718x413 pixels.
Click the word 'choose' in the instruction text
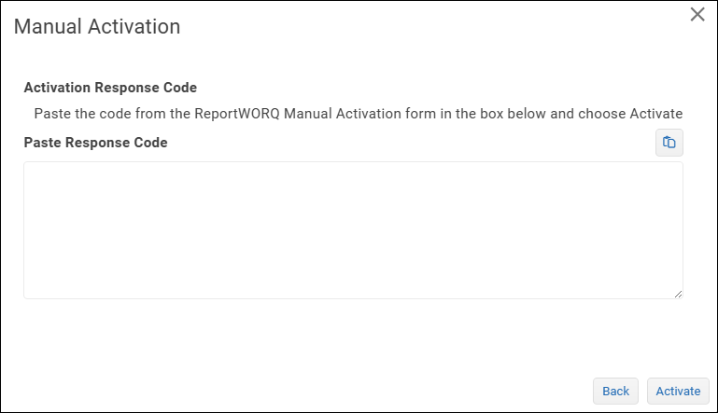point(602,114)
